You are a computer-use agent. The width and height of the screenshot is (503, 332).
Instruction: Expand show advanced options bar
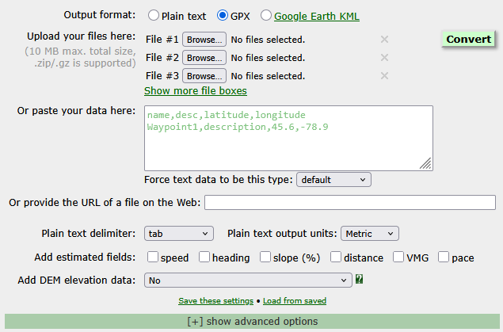[x=252, y=322]
